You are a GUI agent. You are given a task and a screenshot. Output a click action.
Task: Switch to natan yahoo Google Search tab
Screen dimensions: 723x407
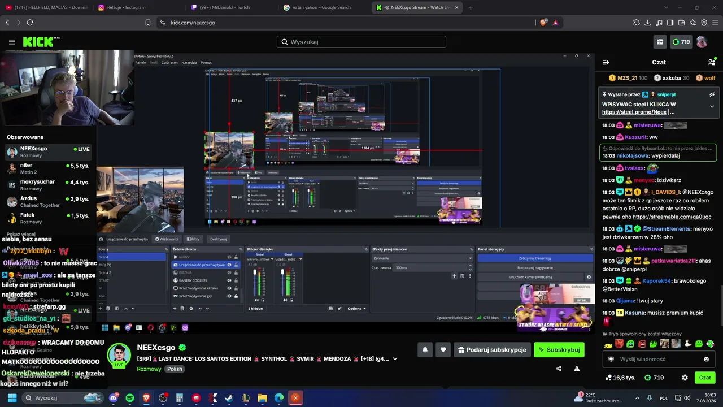point(325,7)
